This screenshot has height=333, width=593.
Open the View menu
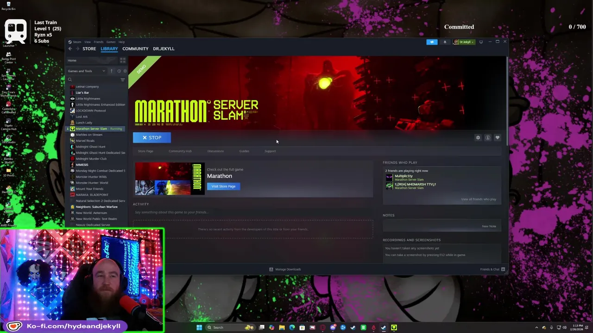[x=88, y=42]
